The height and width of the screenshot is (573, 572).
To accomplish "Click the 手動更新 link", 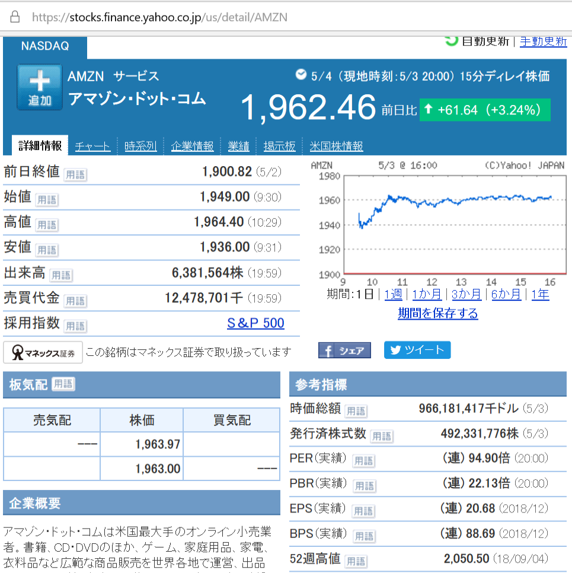I will [x=543, y=42].
